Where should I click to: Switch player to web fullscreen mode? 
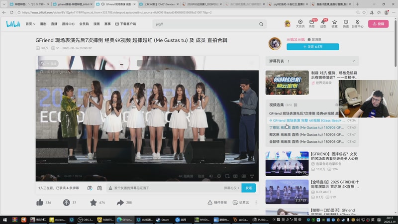(244, 176)
